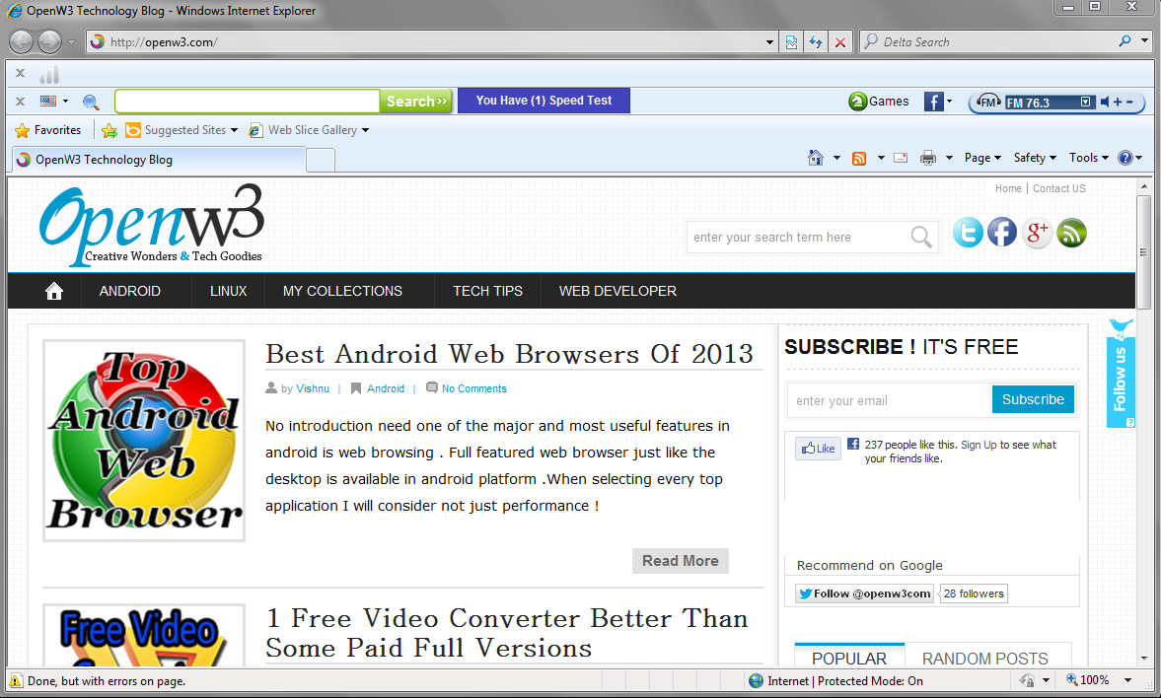Mute the FM radio speaker icon
Screen dimensions: 1161x698
(x=1104, y=103)
